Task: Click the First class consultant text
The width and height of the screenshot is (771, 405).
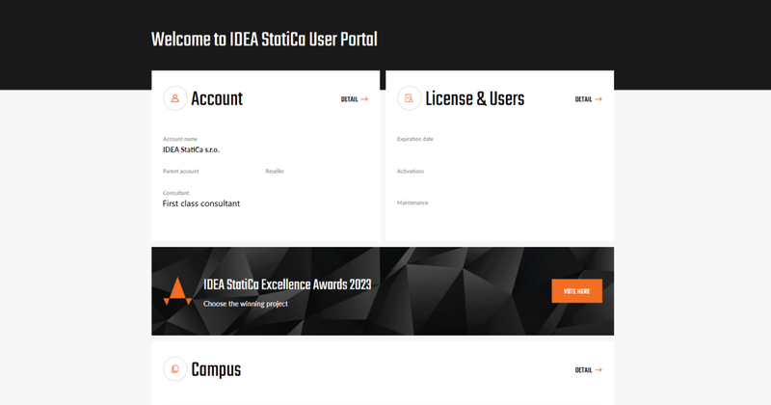Action: click(200, 203)
